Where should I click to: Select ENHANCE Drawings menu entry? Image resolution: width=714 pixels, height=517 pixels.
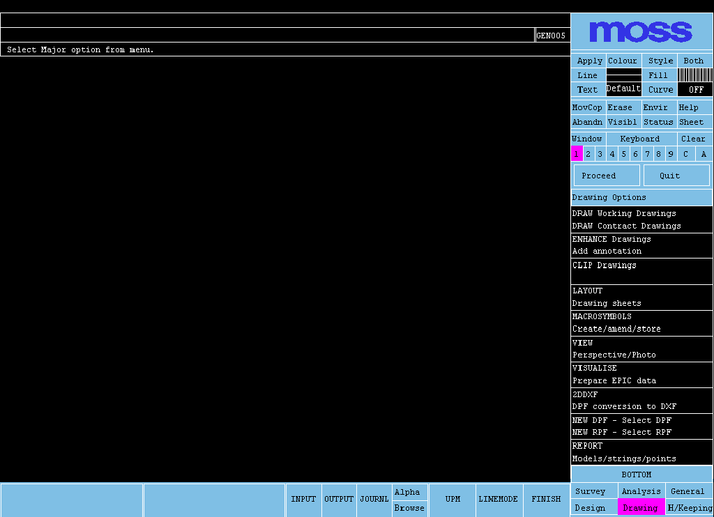click(612, 239)
